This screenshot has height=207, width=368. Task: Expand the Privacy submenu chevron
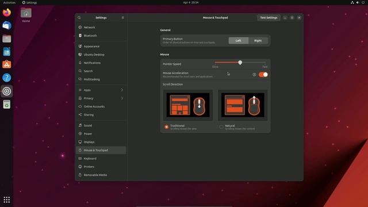pos(122,98)
